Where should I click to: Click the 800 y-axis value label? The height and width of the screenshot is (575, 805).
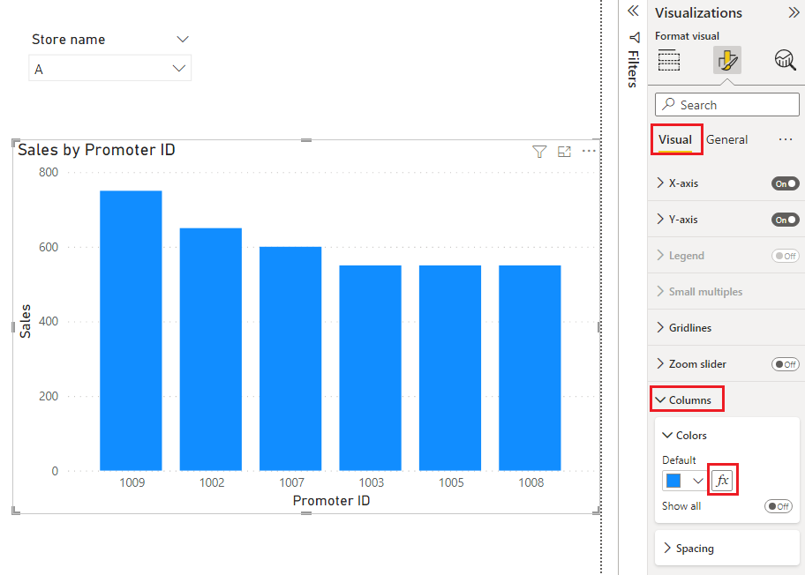point(49,172)
